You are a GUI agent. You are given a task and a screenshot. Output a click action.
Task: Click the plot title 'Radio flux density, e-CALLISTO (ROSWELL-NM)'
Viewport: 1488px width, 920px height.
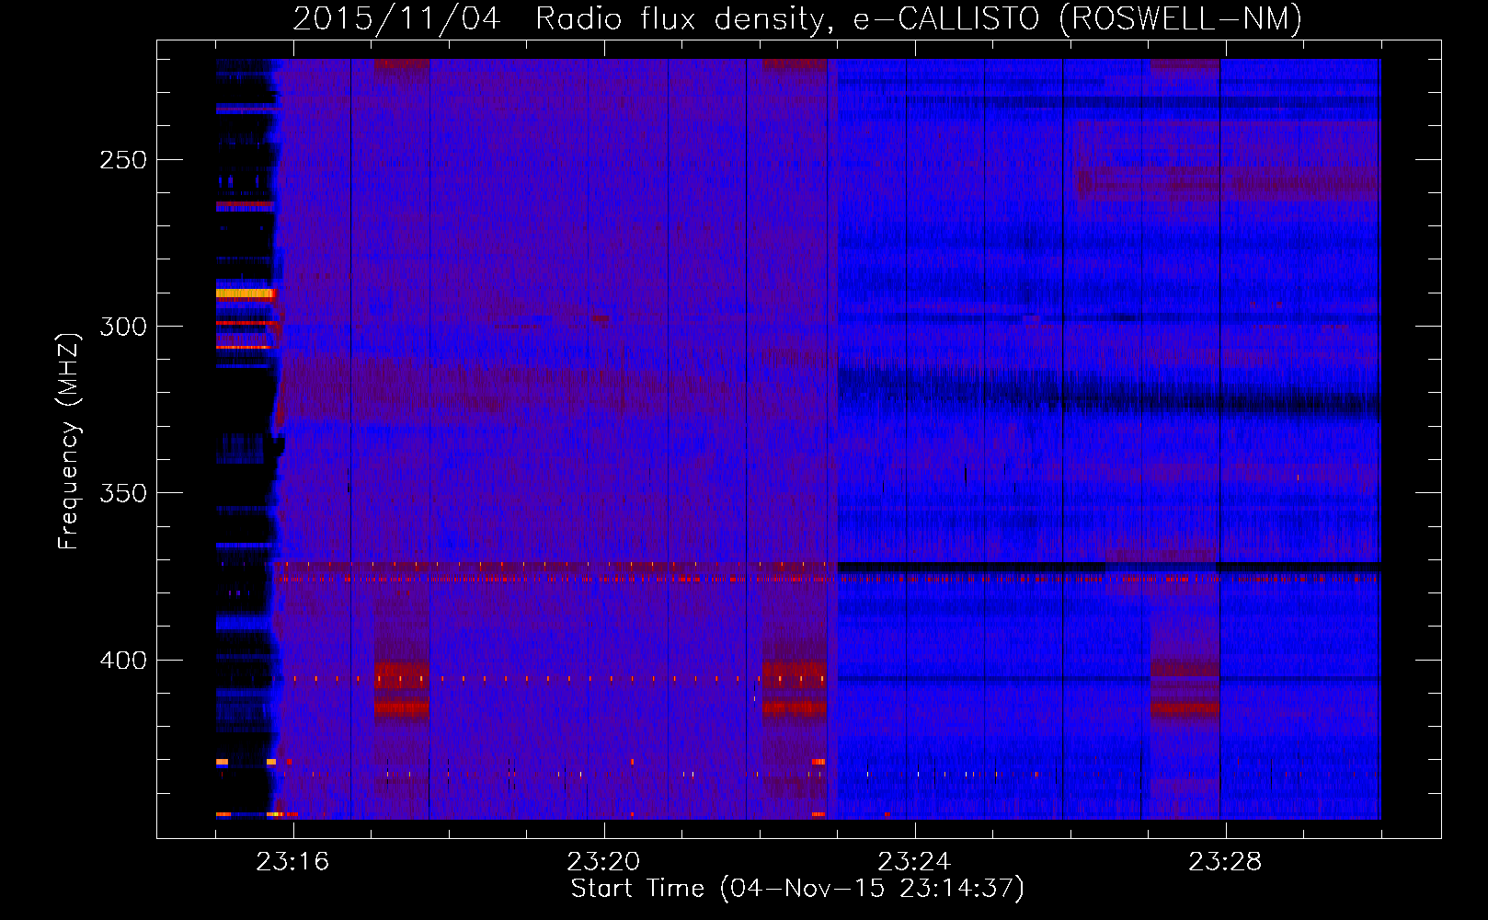pyautogui.click(x=918, y=19)
